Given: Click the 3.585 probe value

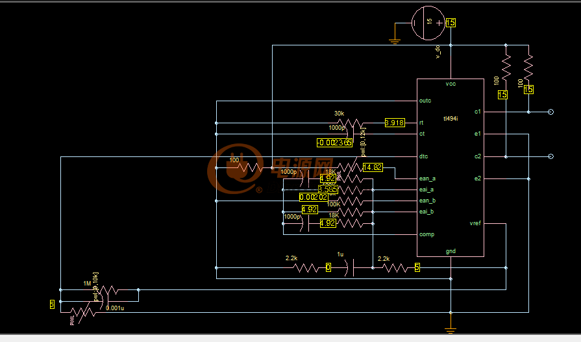Looking at the screenshot, I should click(328, 189).
